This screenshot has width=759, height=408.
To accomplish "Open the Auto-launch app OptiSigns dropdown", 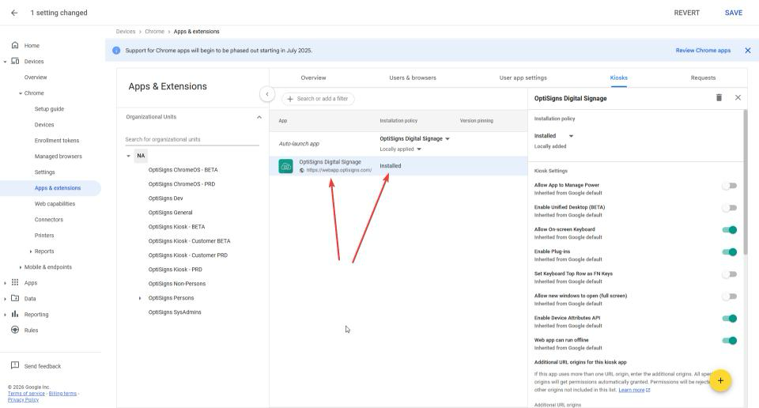I will coord(415,139).
